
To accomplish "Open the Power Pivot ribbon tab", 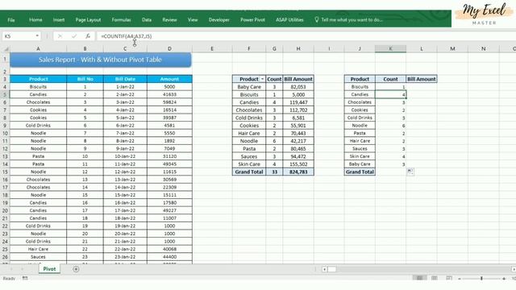I will [x=252, y=19].
